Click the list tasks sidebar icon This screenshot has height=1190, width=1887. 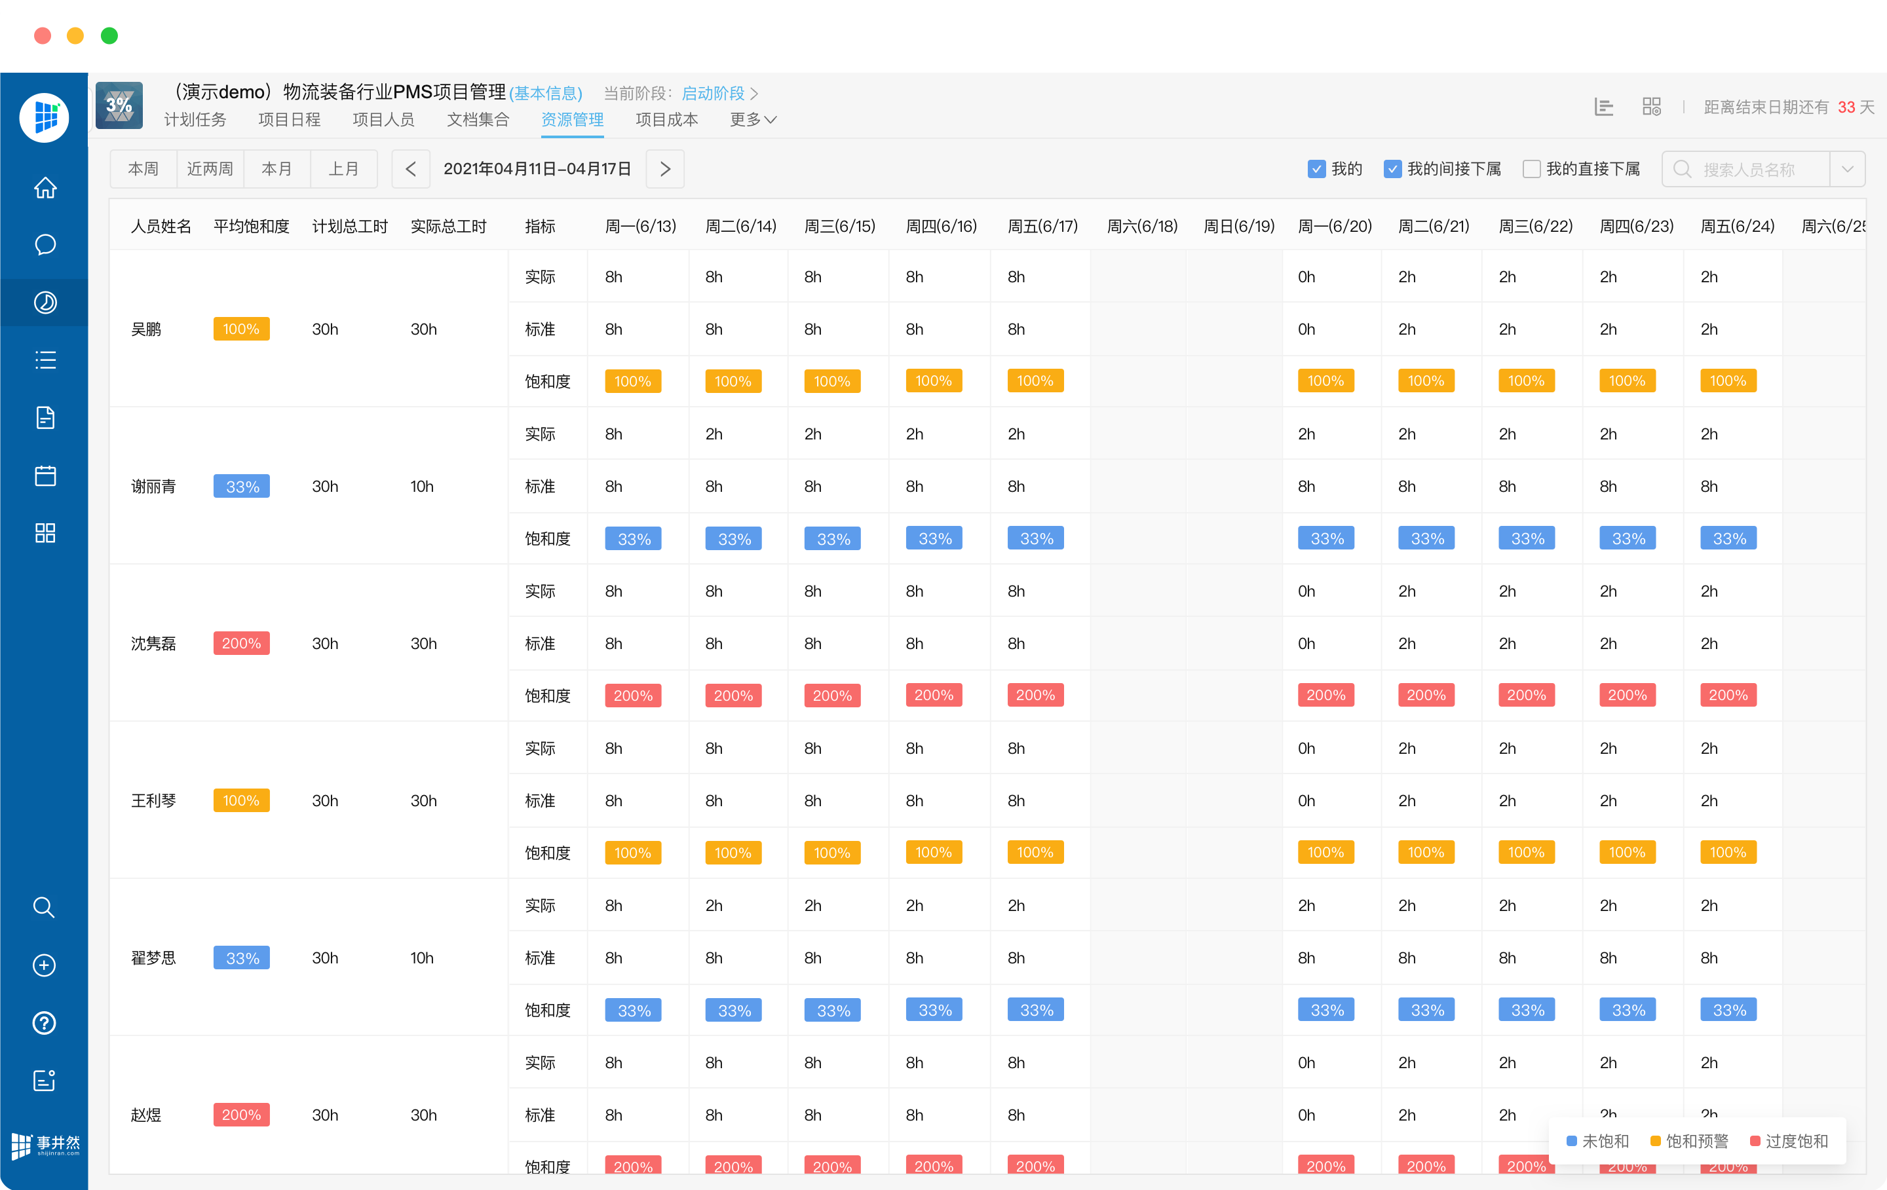click(45, 360)
